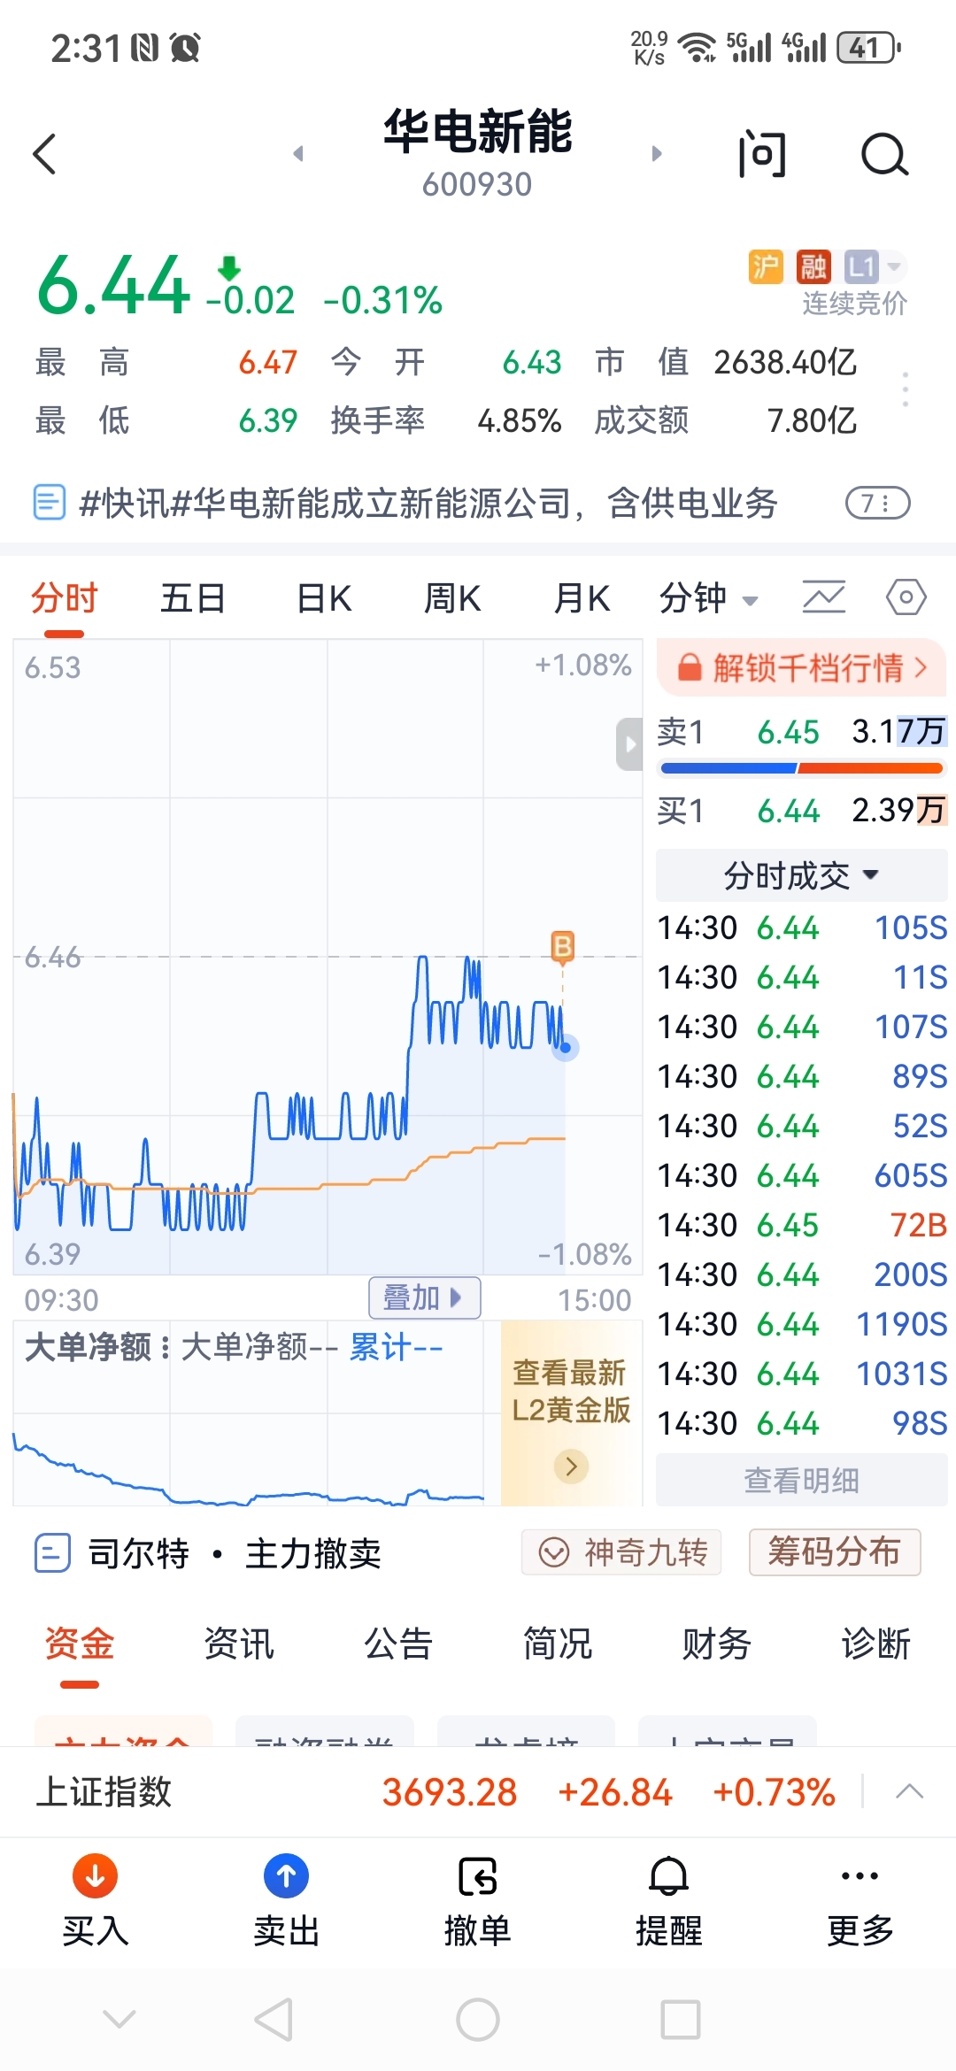956x2071 pixels.
Task: Go back using the top-left arrow
Action: [x=44, y=154]
